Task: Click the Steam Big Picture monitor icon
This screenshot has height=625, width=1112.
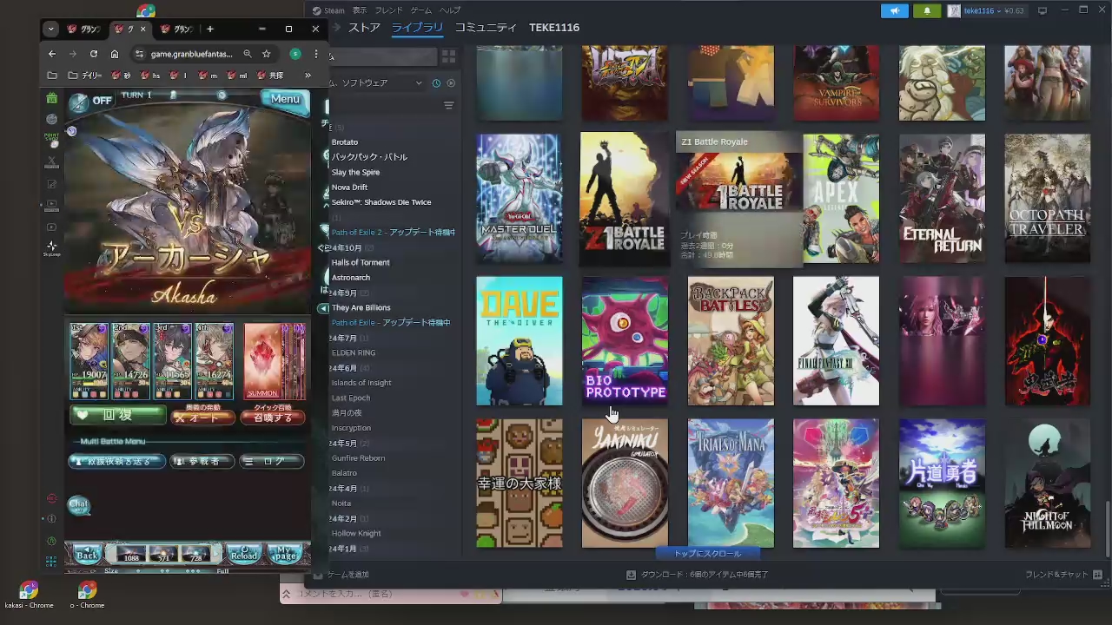Action: click(x=1042, y=10)
